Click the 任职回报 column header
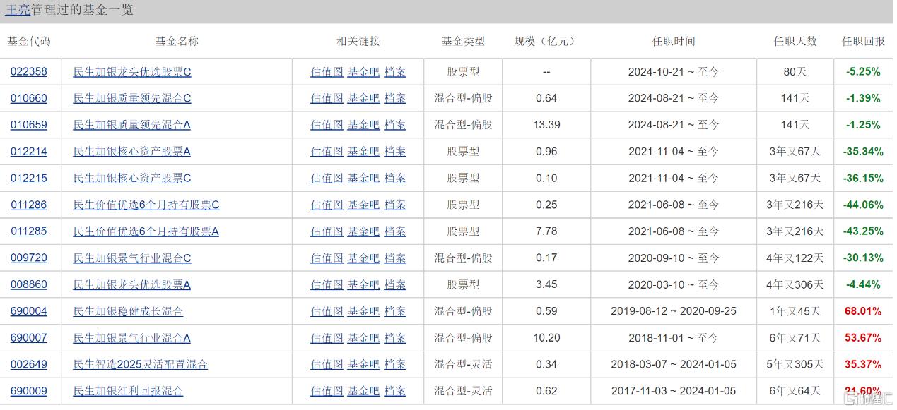 (863, 42)
